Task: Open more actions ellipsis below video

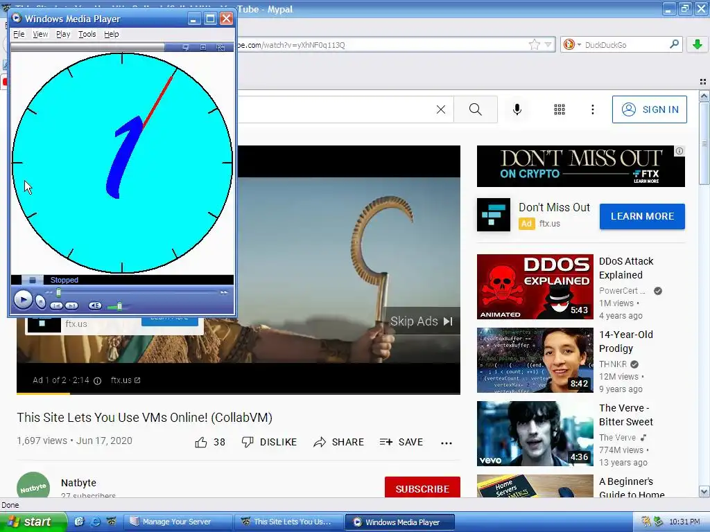Action: (x=447, y=443)
